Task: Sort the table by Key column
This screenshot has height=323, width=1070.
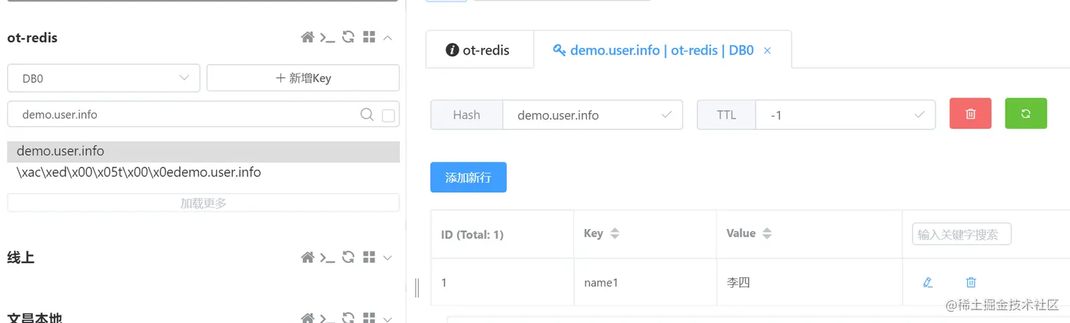Action: tap(614, 233)
